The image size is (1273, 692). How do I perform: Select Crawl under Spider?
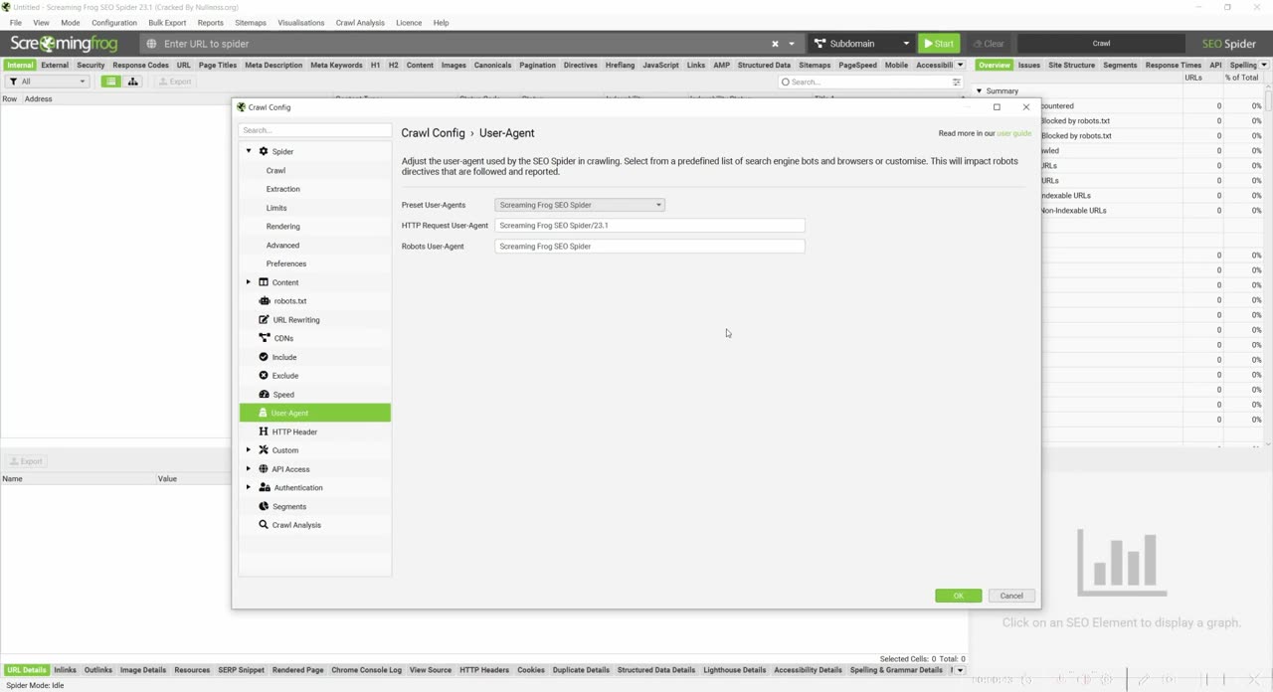pos(275,170)
